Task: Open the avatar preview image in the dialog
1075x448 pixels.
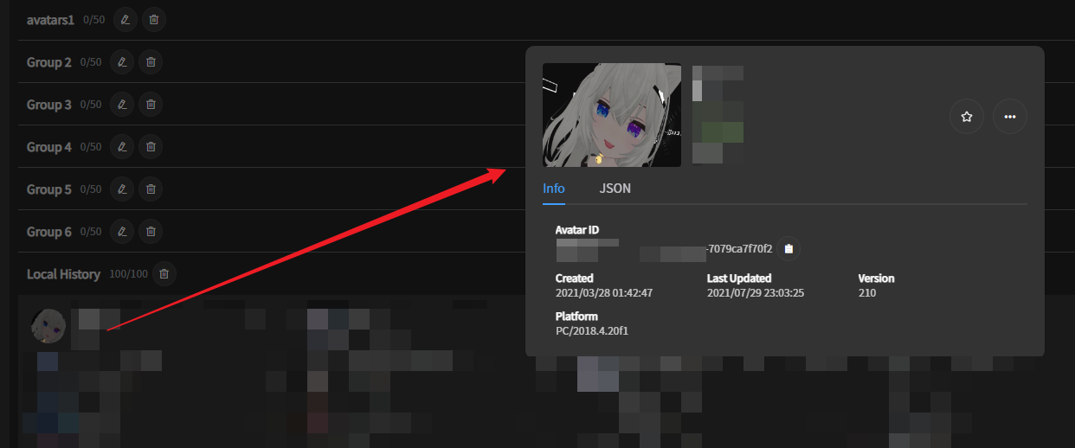Action: click(612, 115)
